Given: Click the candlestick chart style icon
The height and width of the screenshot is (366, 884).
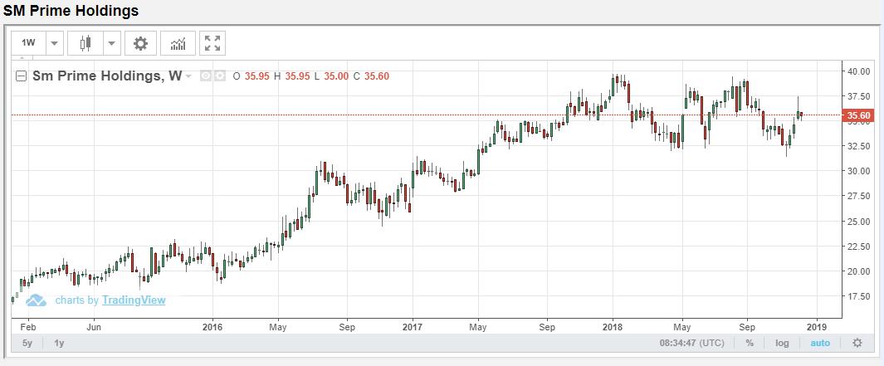Looking at the screenshot, I should pos(84,43).
